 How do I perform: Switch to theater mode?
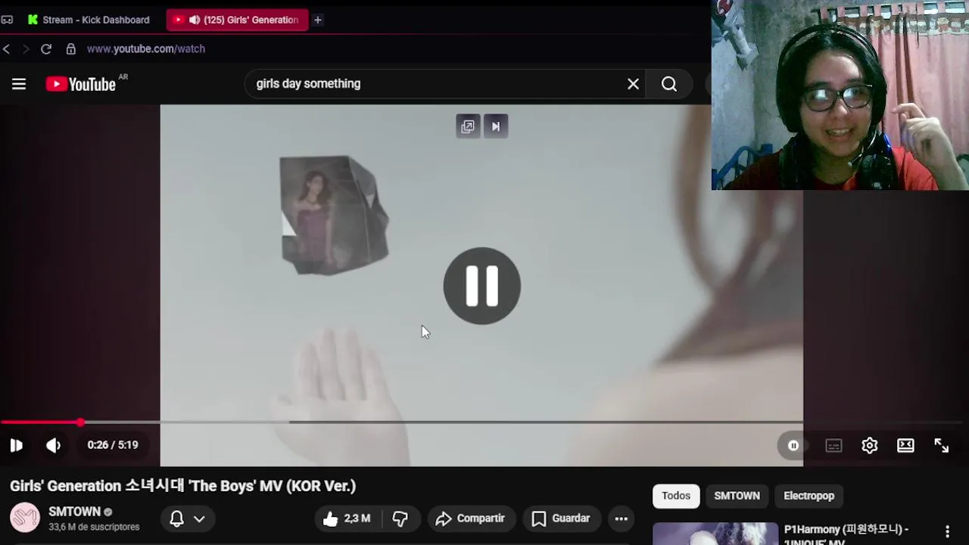[905, 446]
